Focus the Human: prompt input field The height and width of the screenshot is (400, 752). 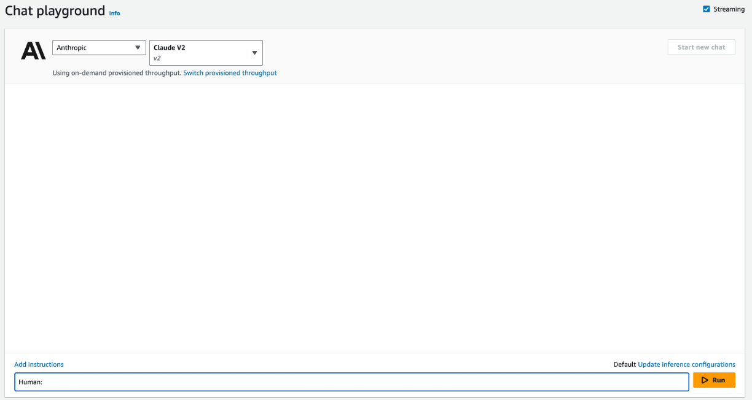coord(351,382)
